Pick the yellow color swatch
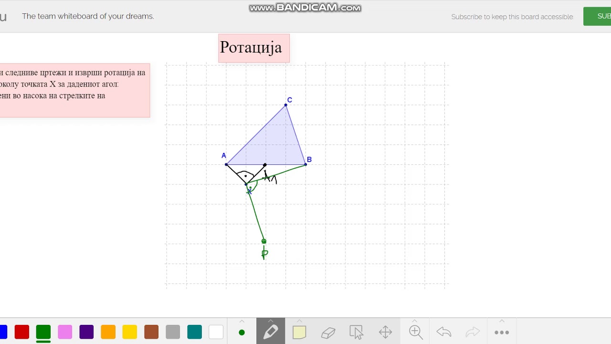The width and height of the screenshot is (611, 344). 130,332
